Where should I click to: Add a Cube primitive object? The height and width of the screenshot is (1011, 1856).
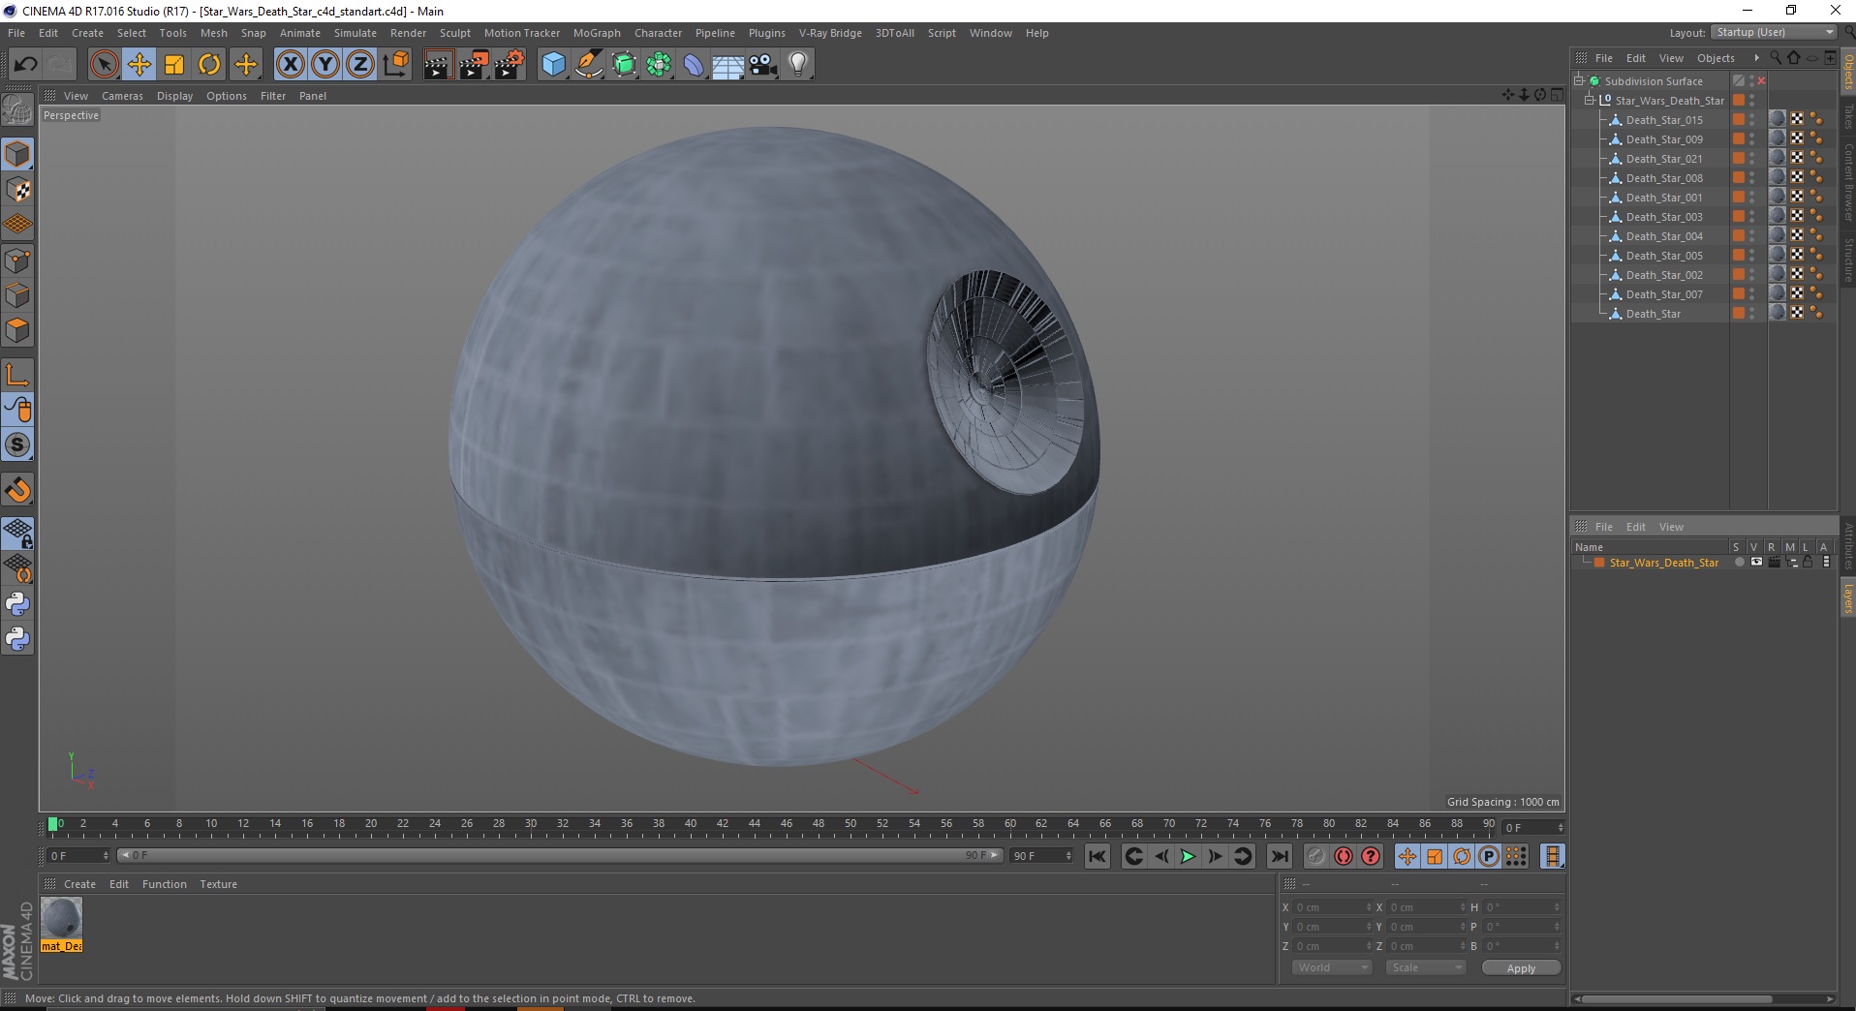[553, 65]
